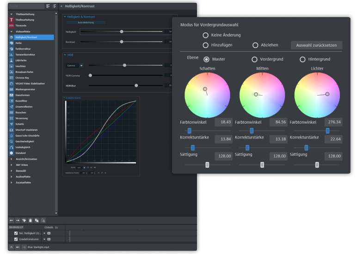Click the Standard hexagon icon

tap(12, 153)
